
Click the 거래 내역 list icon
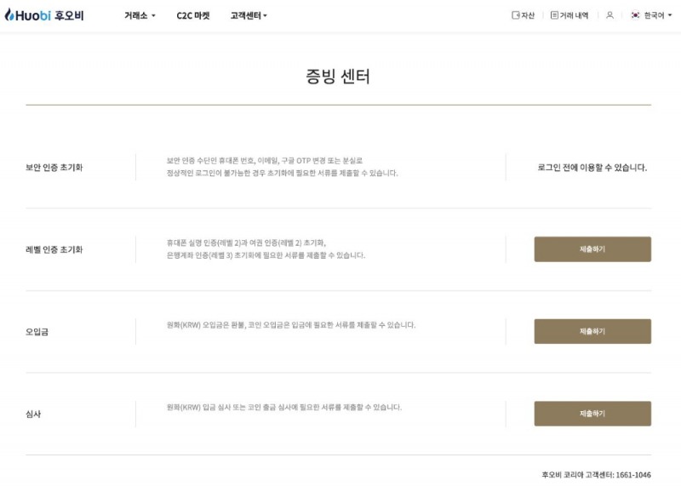click(x=554, y=15)
